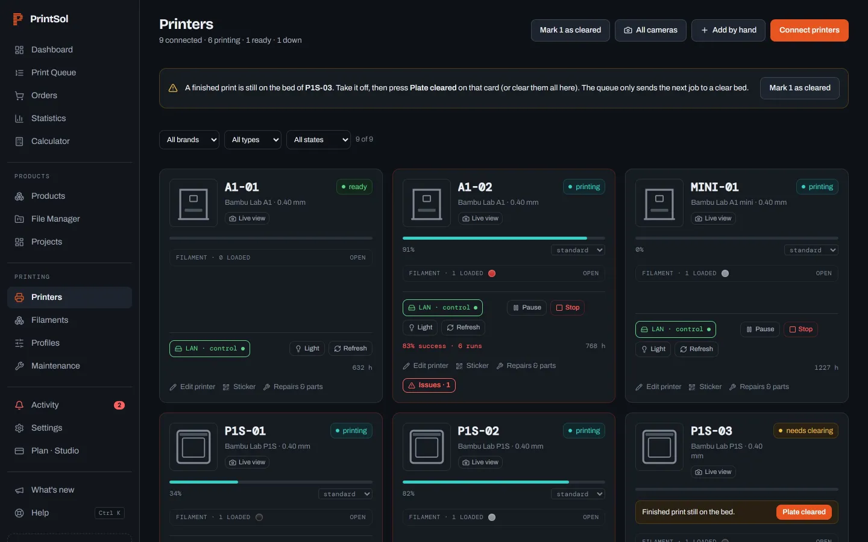868x542 pixels.
Task: Open the All brands dropdown
Action: pyautogui.click(x=189, y=140)
